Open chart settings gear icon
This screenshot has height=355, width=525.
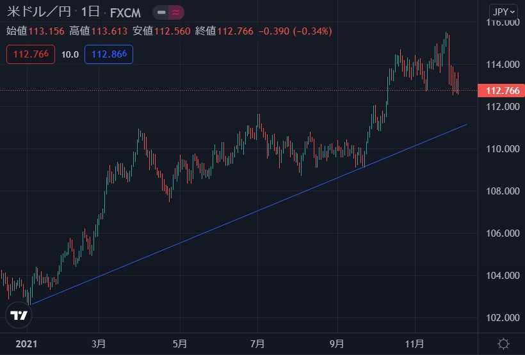504,343
